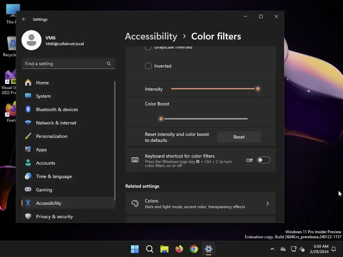Viewport: 343px width, 257px height.
Task: Open Personalization settings page
Action: click(x=68, y=136)
